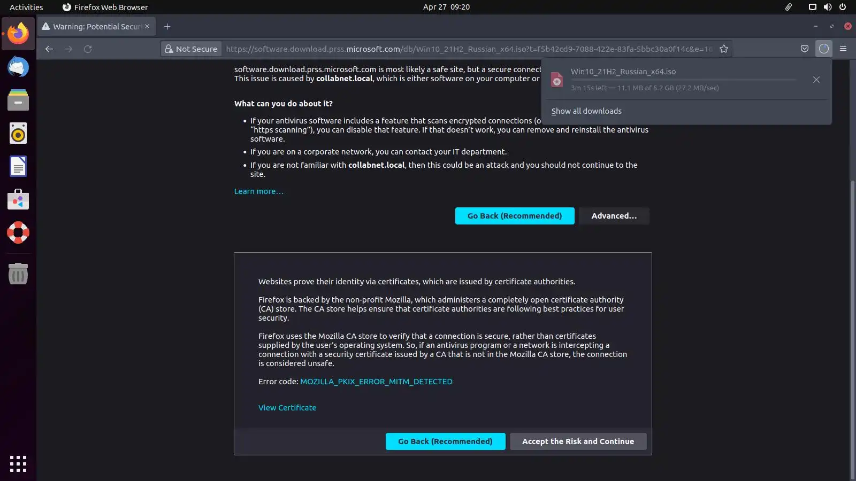Click the Advanced... button
Screen dimensions: 856x481
(x=614, y=216)
